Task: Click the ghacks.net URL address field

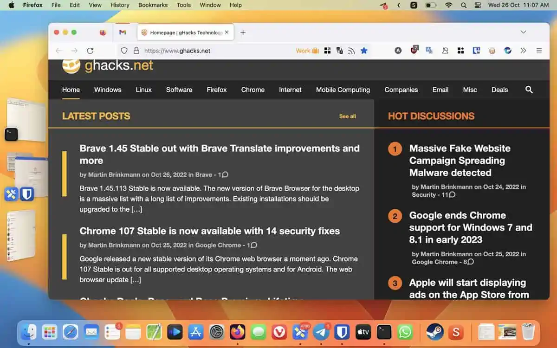Action: 177,51
